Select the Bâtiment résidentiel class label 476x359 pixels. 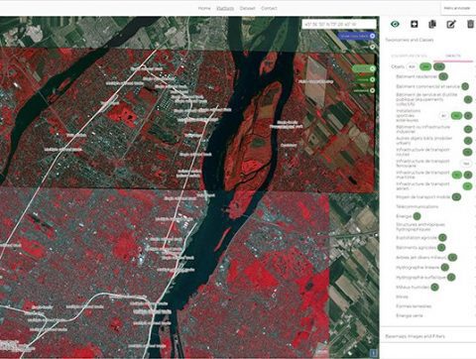point(416,76)
